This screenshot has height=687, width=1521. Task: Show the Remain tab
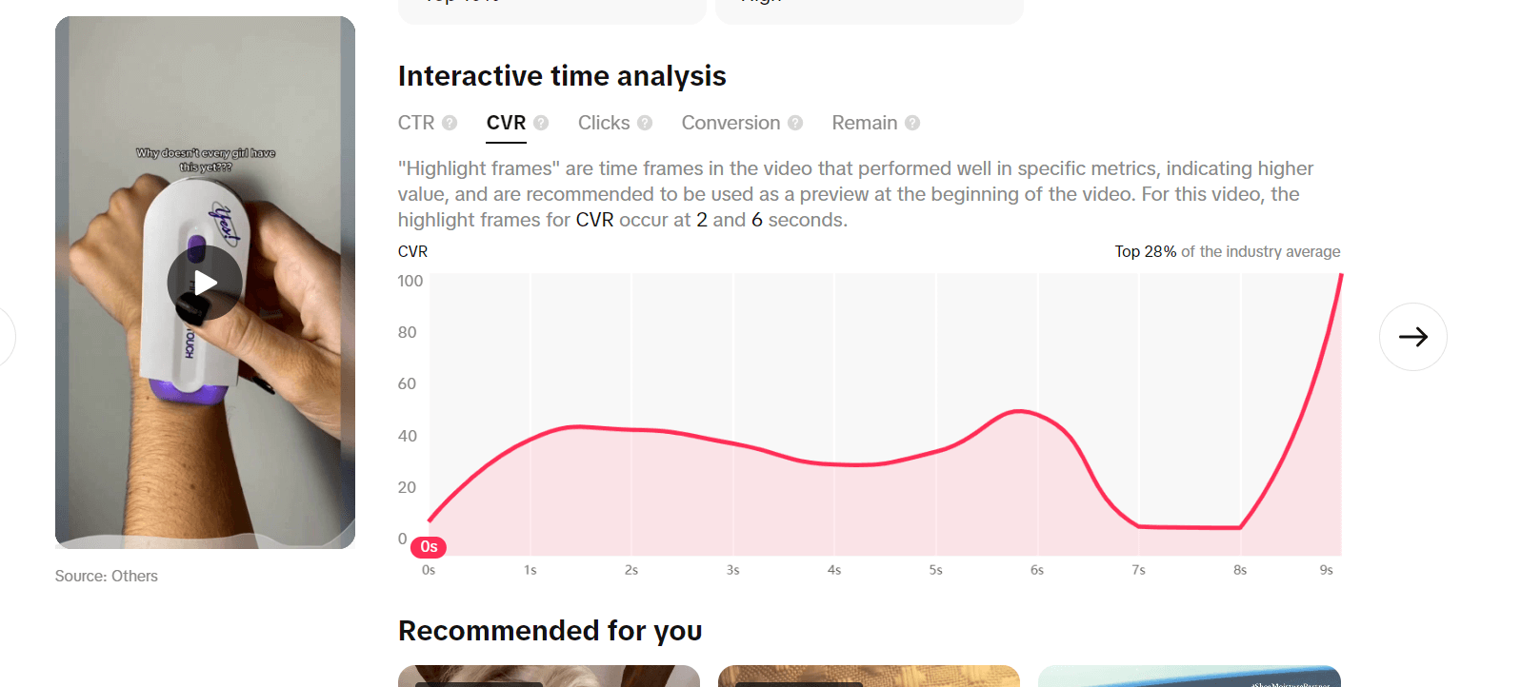click(865, 123)
